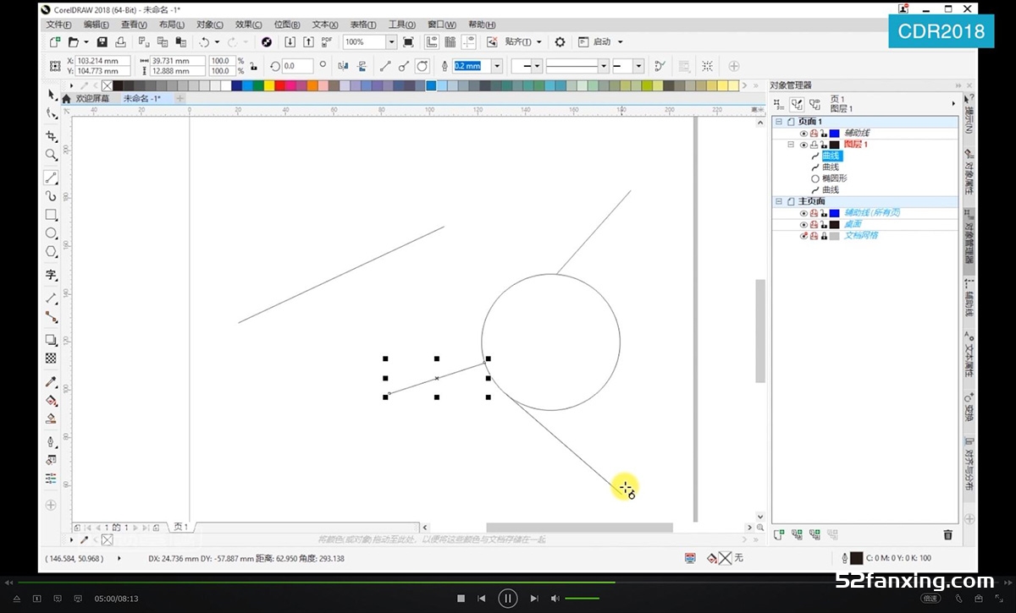Click the video volume slider
Viewport: 1016px width, 613px height.
click(582, 599)
